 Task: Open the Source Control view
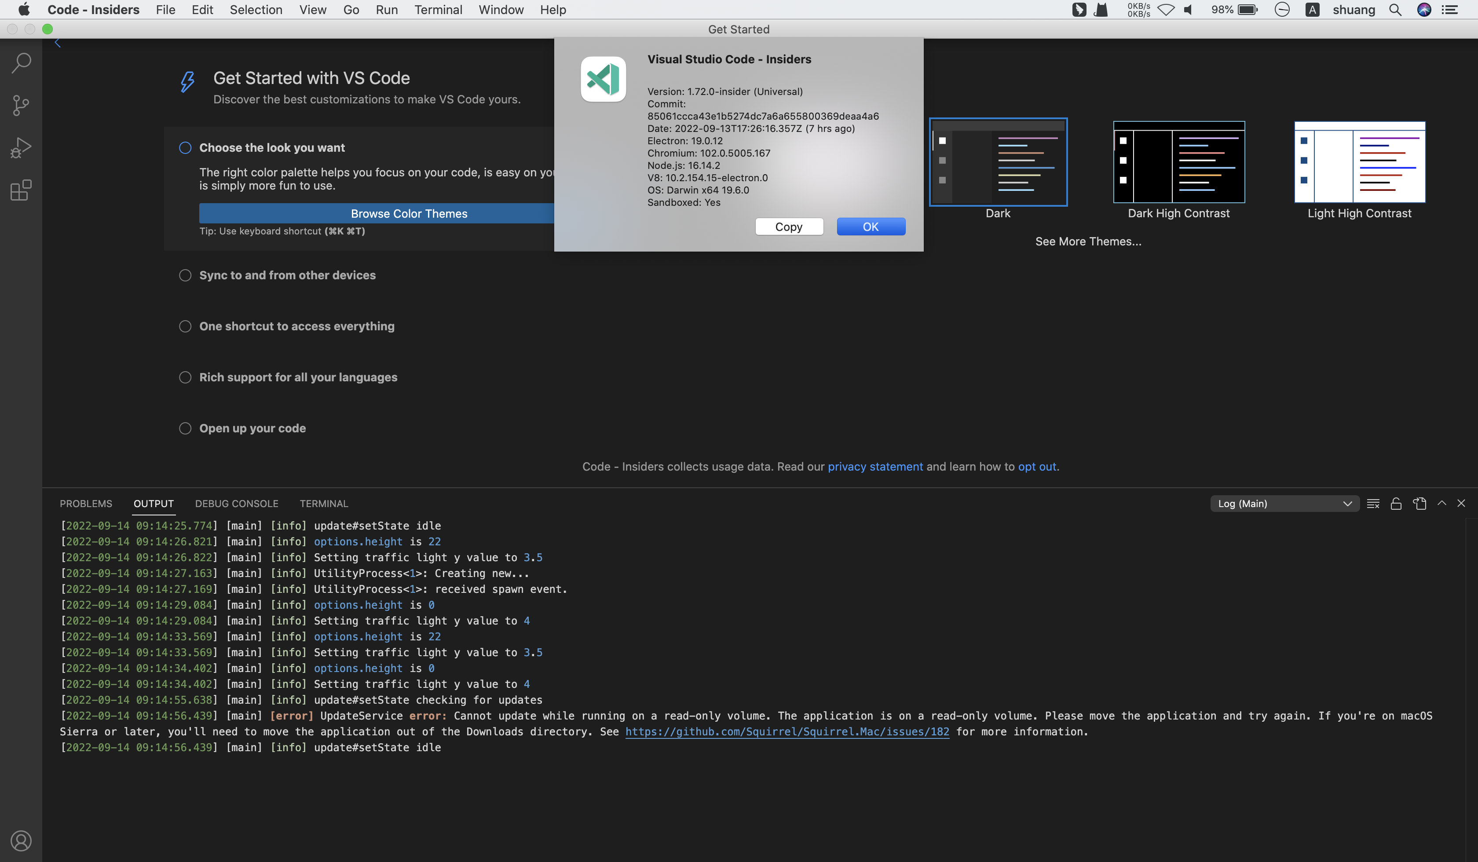21,106
